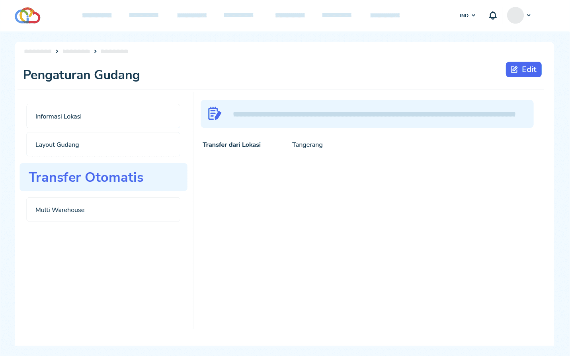The width and height of the screenshot is (570, 356).
Task: Go to the Multi Warehouse section
Action: [x=103, y=210]
